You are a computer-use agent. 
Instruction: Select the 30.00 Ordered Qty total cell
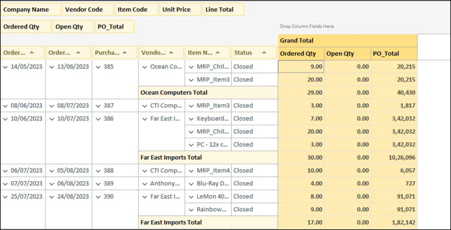(x=301, y=157)
